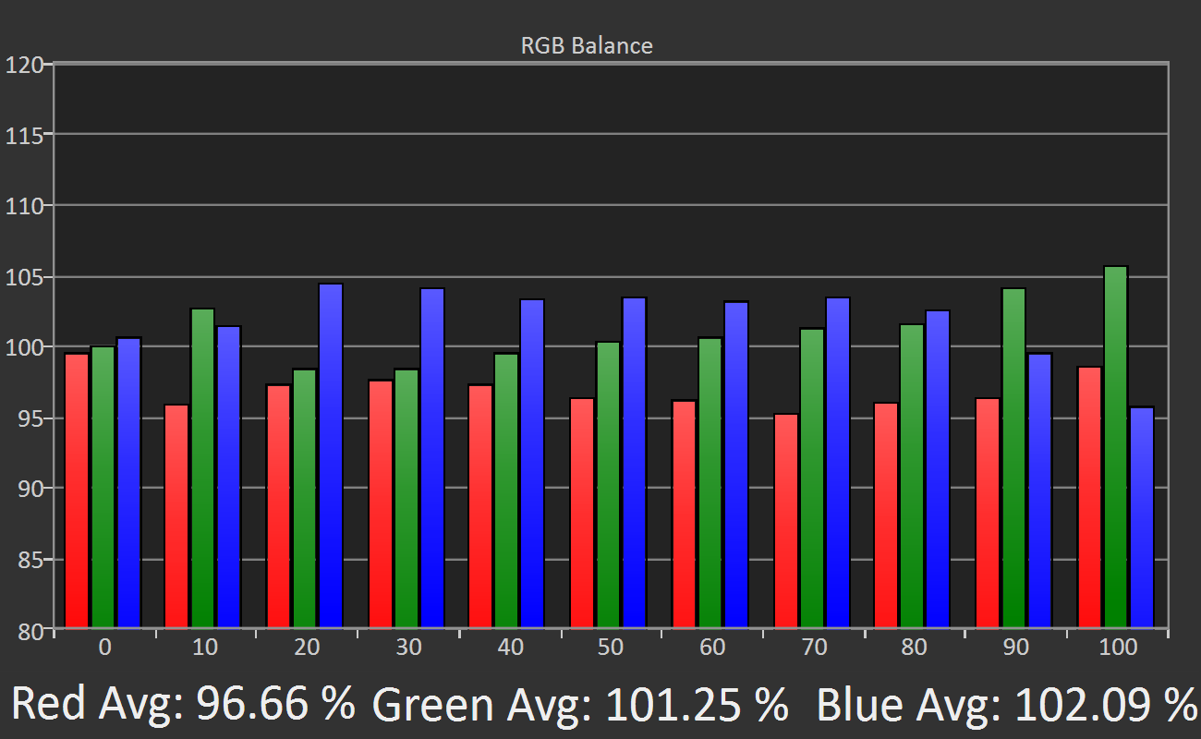Click the x-axis label 50
Viewport: 1201px width, 739px height.
pyautogui.click(x=610, y=648)
